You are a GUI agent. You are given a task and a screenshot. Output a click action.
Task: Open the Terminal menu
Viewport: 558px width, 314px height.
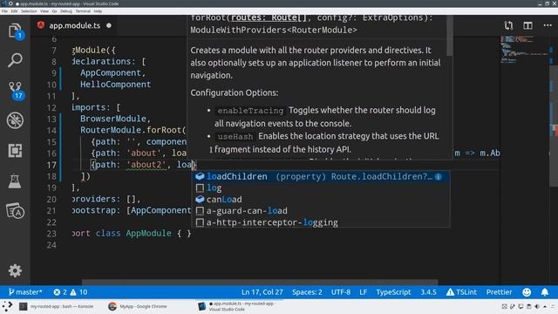click(83, 11)
